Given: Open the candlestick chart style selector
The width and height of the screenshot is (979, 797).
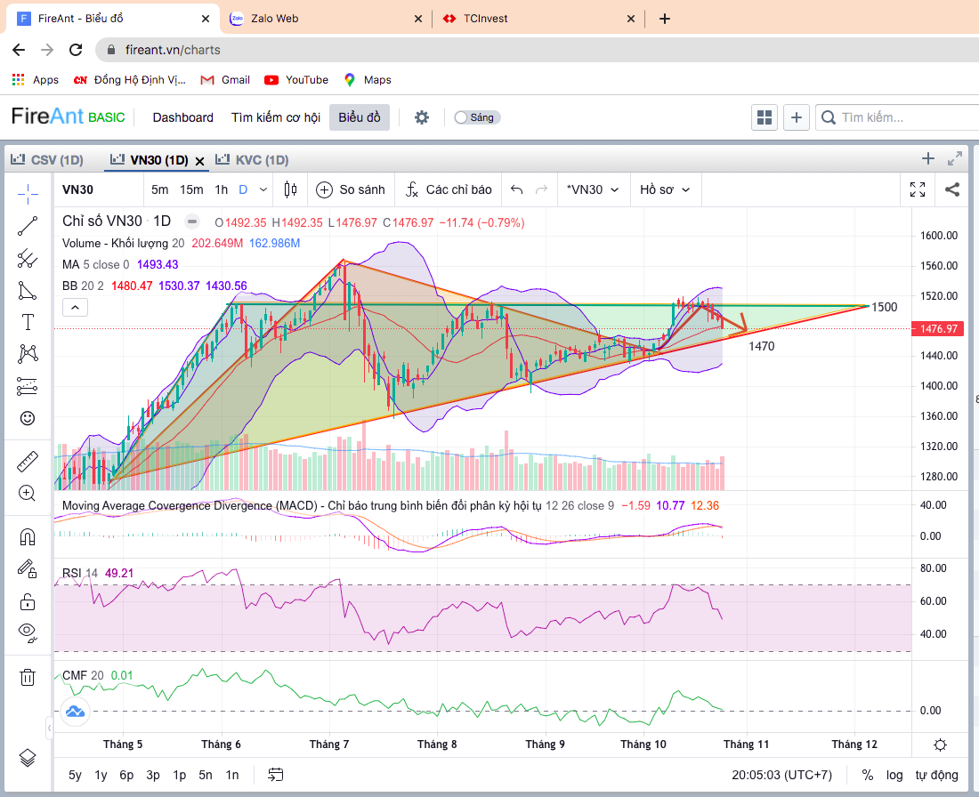Looking at the screenshot, I should point(289,189).
